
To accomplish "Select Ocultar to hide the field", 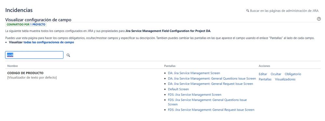I will pos(276,74).
